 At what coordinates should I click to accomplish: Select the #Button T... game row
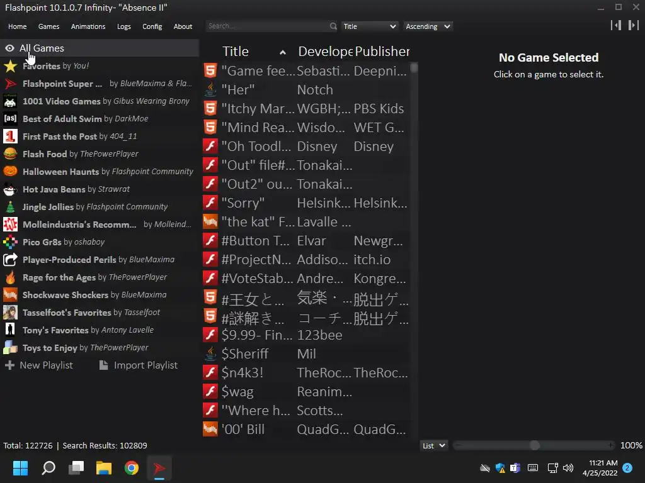click(306, 241)
